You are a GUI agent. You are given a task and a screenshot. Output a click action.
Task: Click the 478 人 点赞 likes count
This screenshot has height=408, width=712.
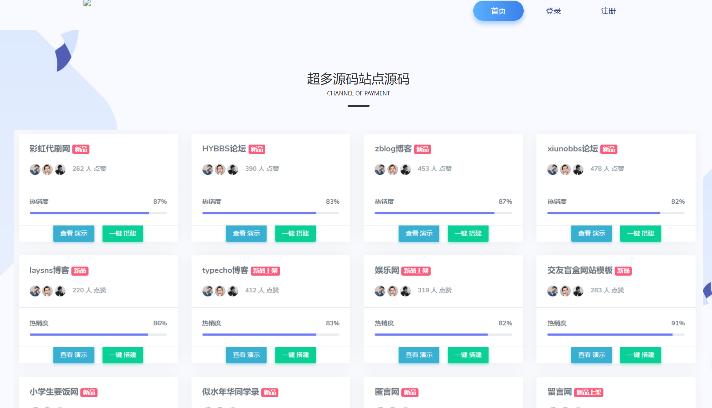[607, 169]
